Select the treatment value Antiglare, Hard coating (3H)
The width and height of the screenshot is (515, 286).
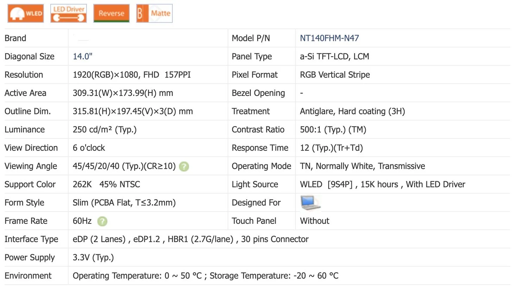[352, 111]
